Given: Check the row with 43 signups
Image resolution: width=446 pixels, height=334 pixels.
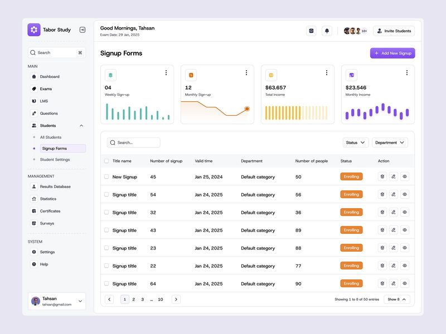Looking at the screenshot, I should coord(106,230).
